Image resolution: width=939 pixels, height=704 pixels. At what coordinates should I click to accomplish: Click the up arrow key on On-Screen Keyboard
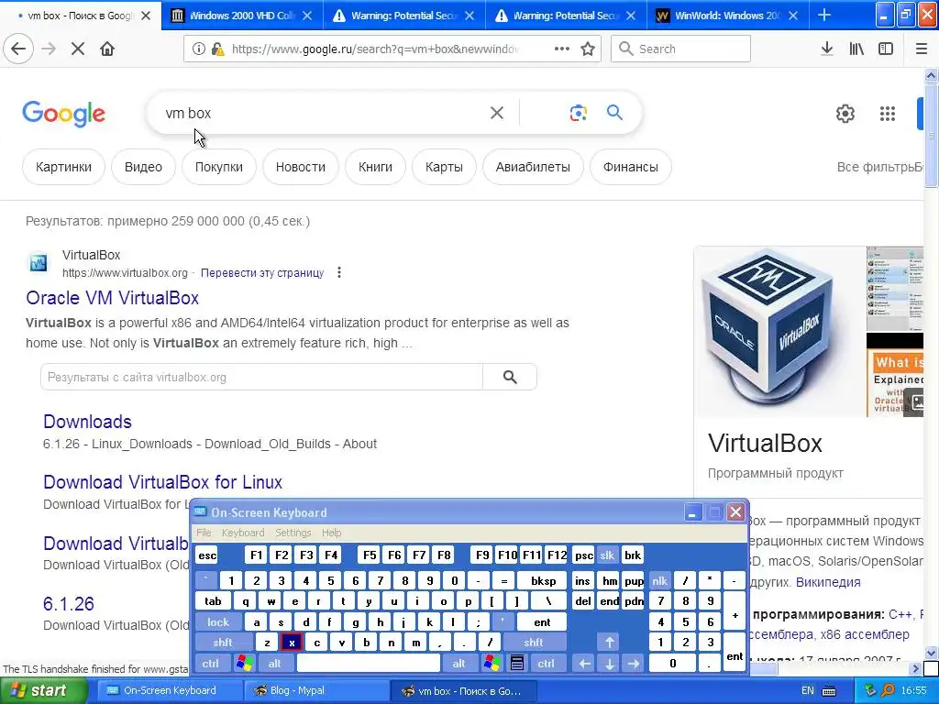pos(609,643)
